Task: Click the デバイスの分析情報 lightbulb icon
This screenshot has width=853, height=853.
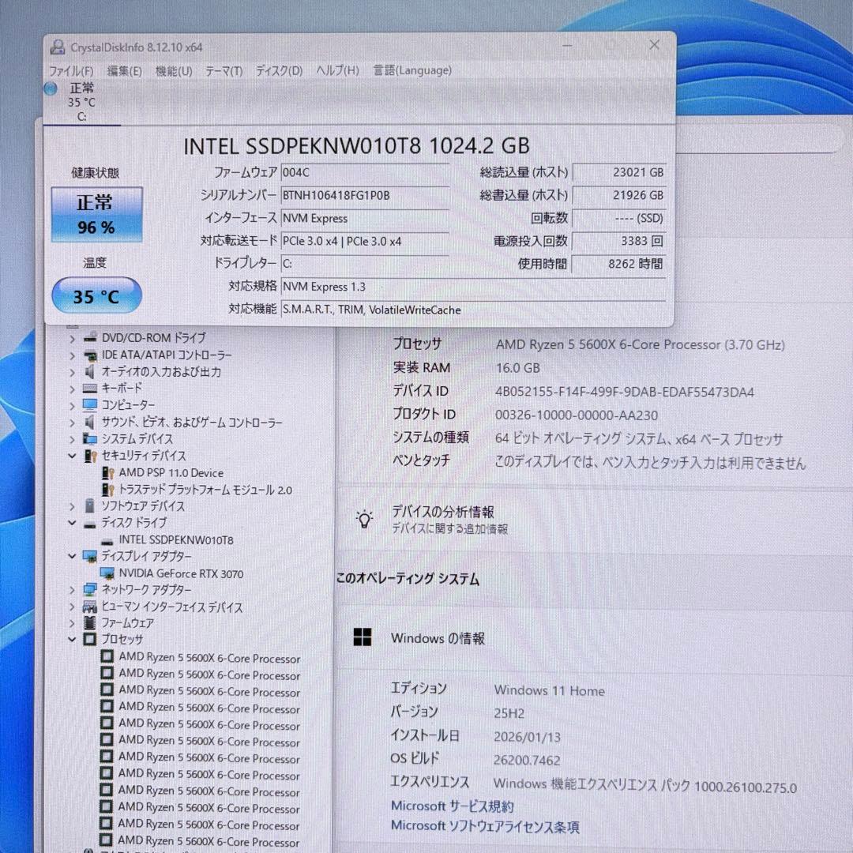Action: pos(364,517)
